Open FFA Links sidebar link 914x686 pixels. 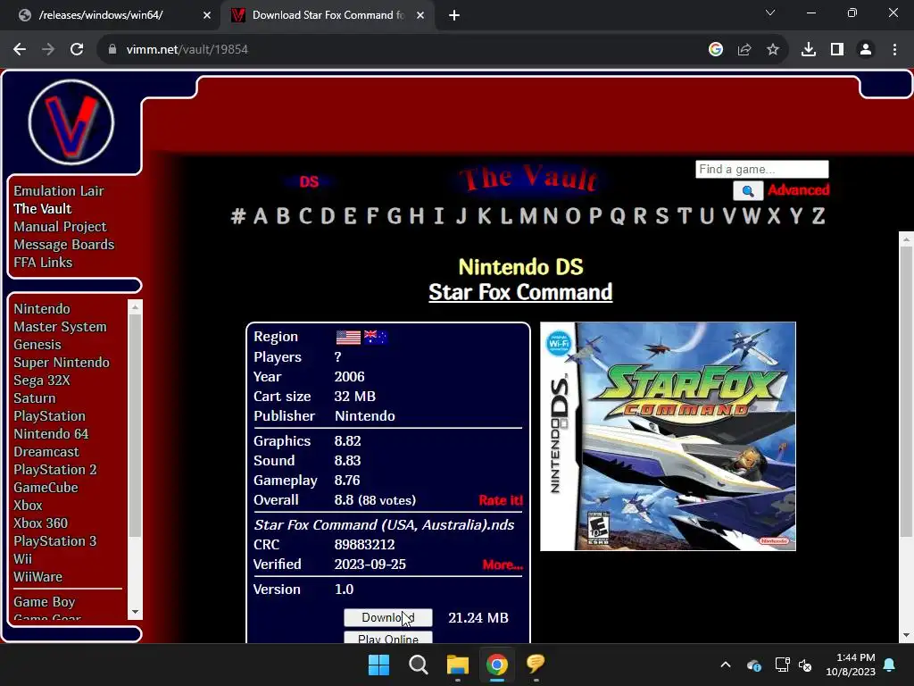tap(43, 263)
